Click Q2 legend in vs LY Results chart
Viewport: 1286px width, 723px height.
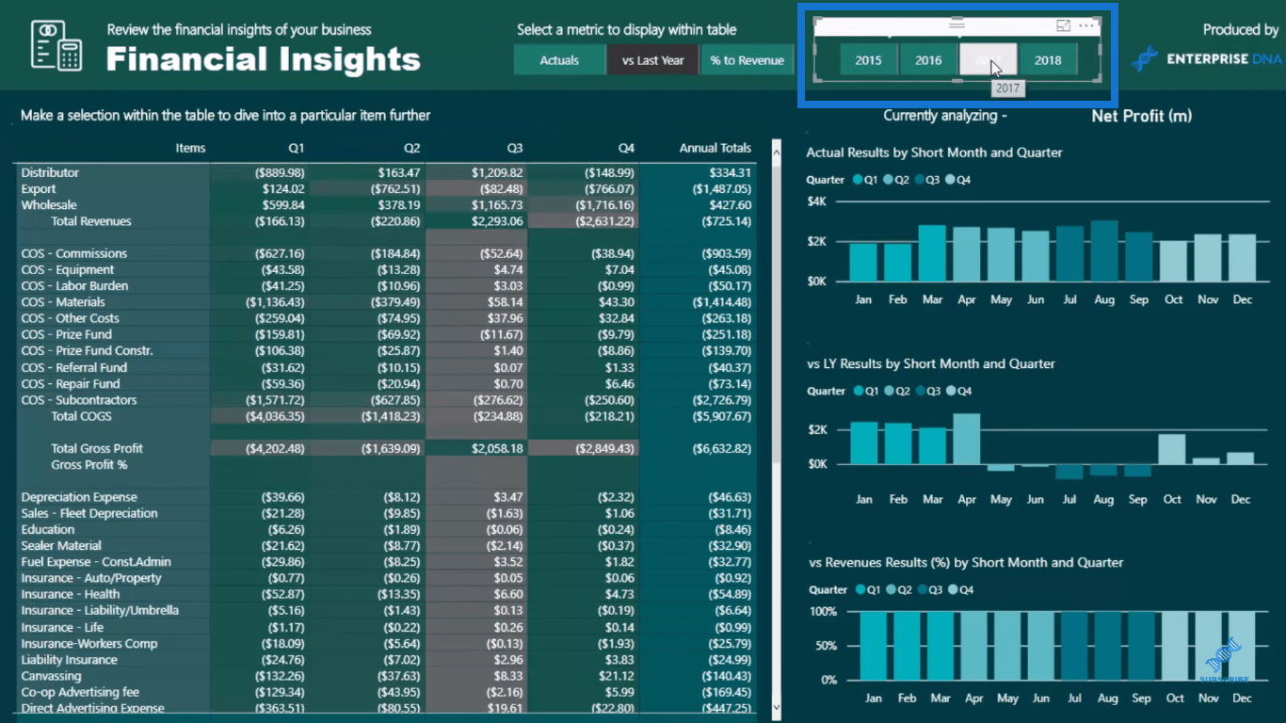[895, 391]
